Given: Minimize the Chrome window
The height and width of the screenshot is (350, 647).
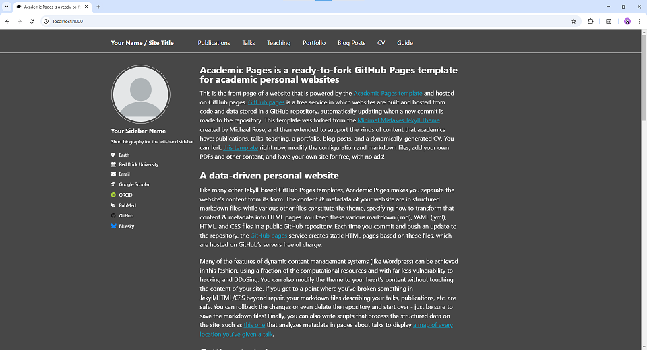Looking at the screenshot, I should (x=608, y=7).
